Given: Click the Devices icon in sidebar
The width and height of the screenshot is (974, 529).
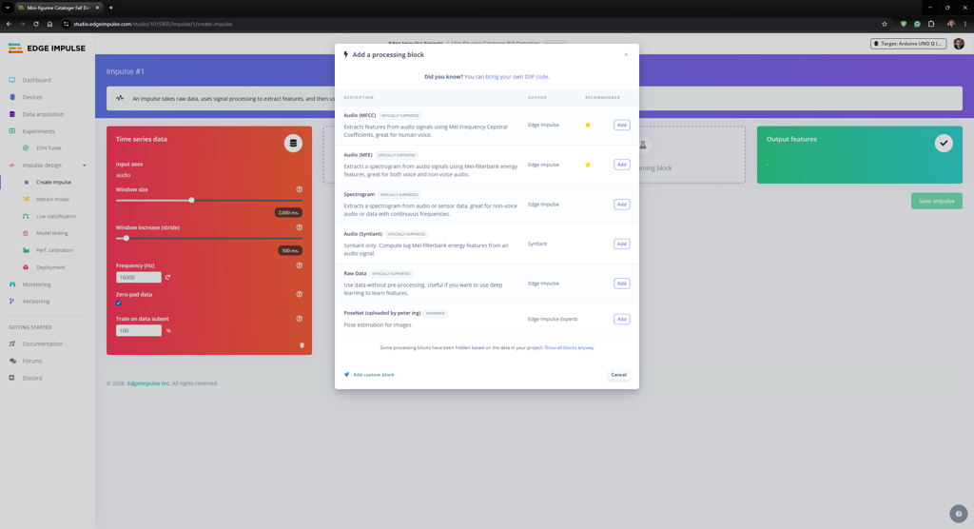Looking at the screenshot, I should click(x=11, y=97).
